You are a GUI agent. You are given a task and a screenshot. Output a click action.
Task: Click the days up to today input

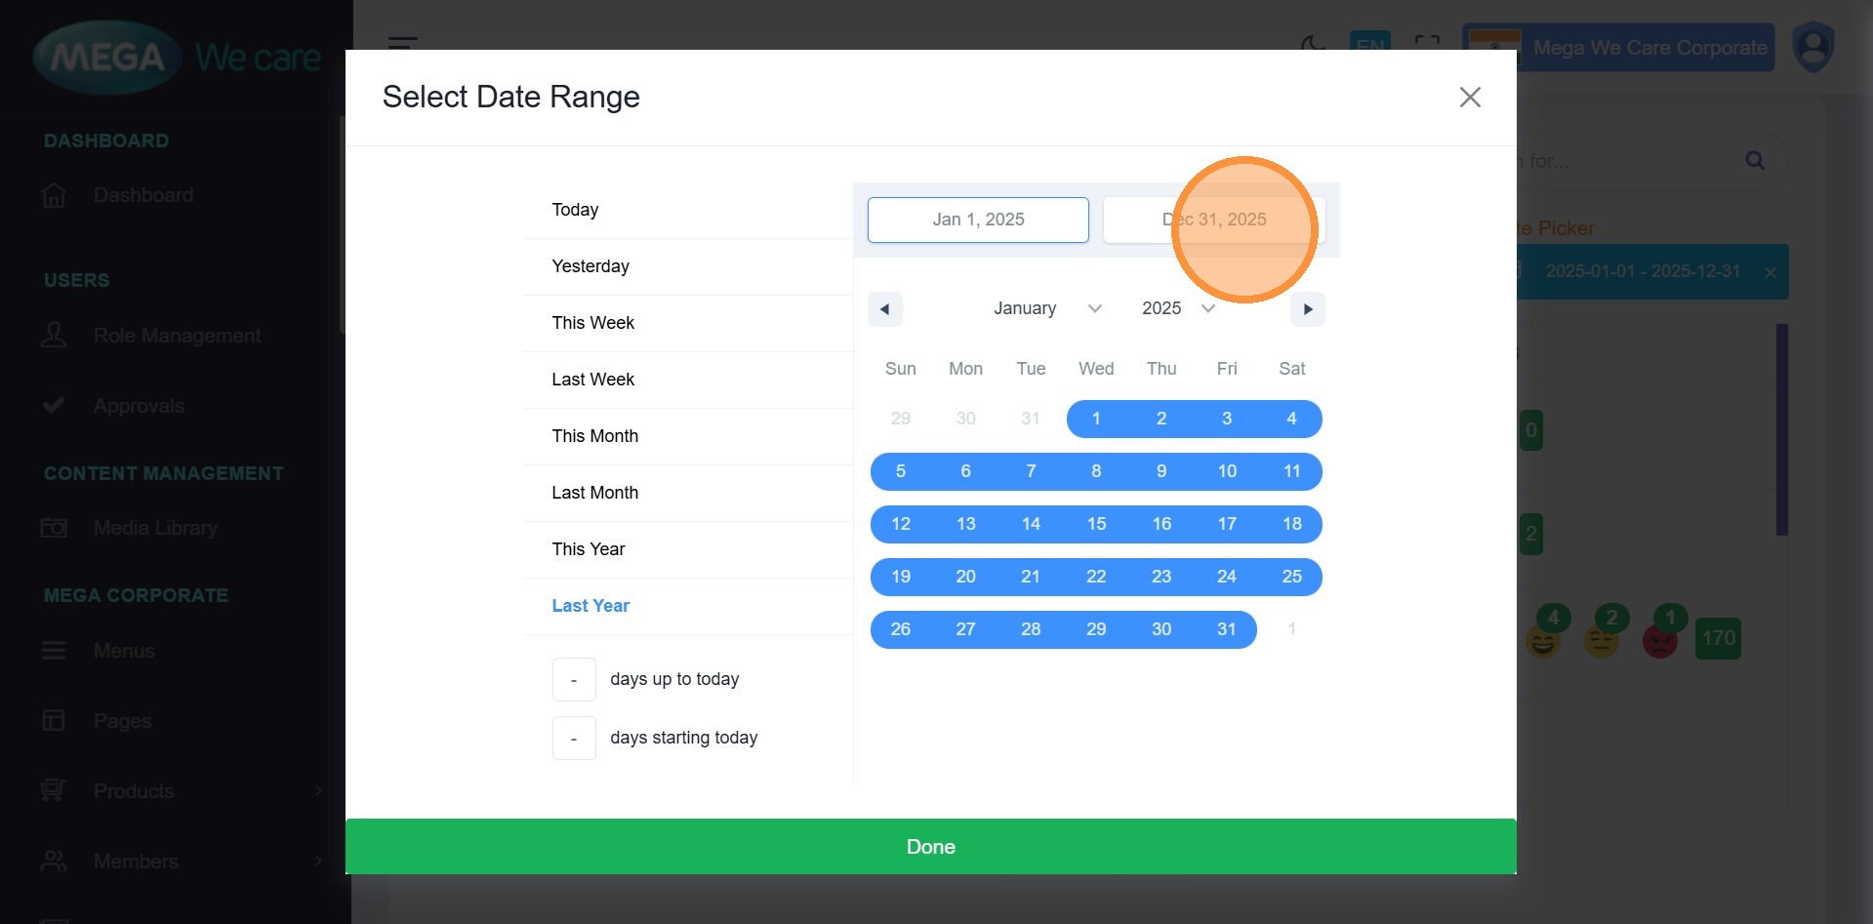tap(574, 680)
